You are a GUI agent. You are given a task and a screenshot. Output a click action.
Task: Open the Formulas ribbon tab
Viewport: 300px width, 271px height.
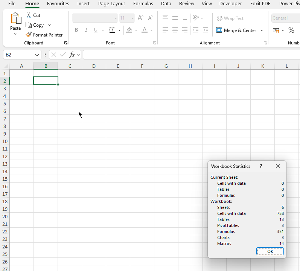(143, 4)
